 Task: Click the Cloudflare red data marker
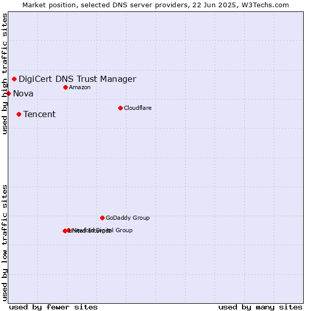tap(120, 108)
